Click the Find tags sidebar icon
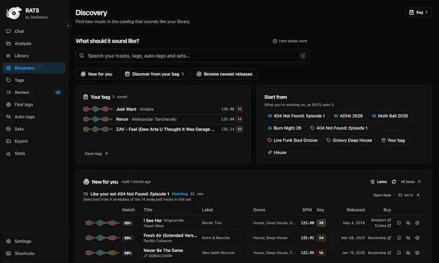This screenshot has height=263, width=439. pos(9,104)
